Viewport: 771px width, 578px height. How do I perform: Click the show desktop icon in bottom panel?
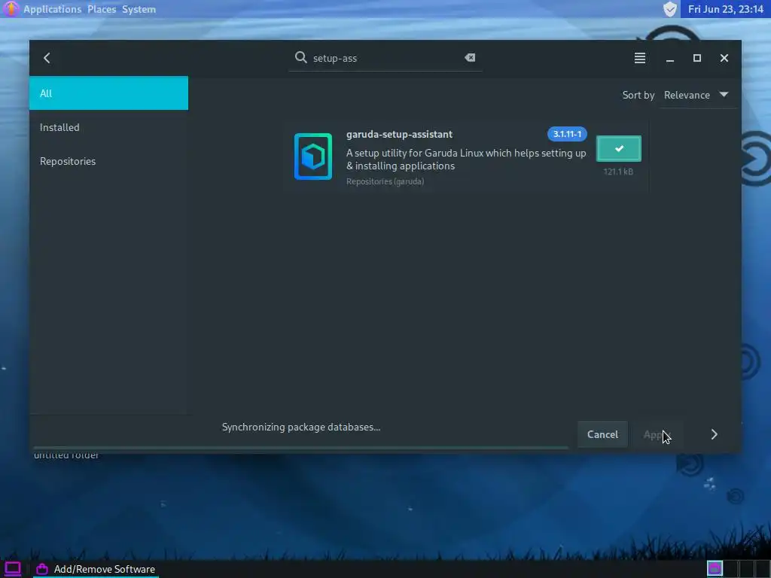pos(12,569)
